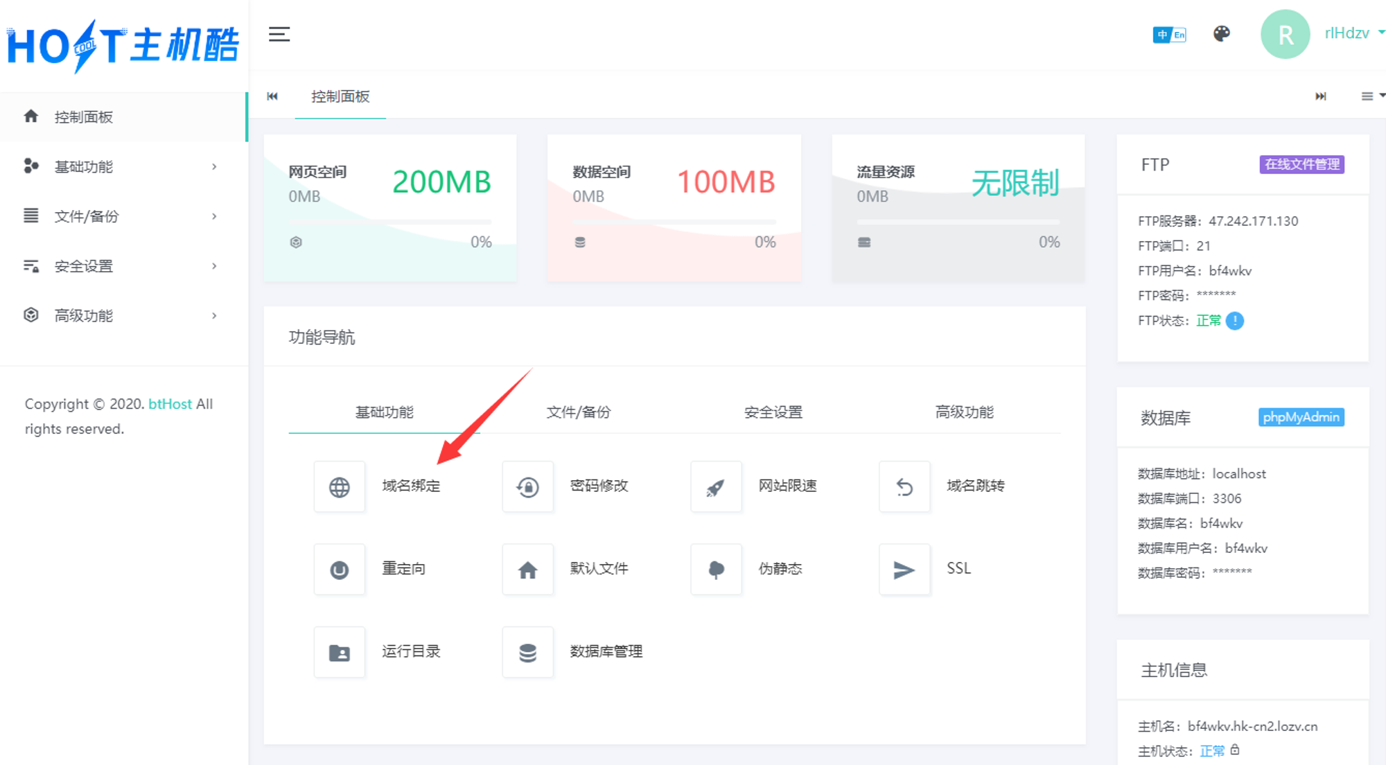Click the tab bar back-to-first arrow
Viewport: 1386px width, 765px height.
[272, 96]
